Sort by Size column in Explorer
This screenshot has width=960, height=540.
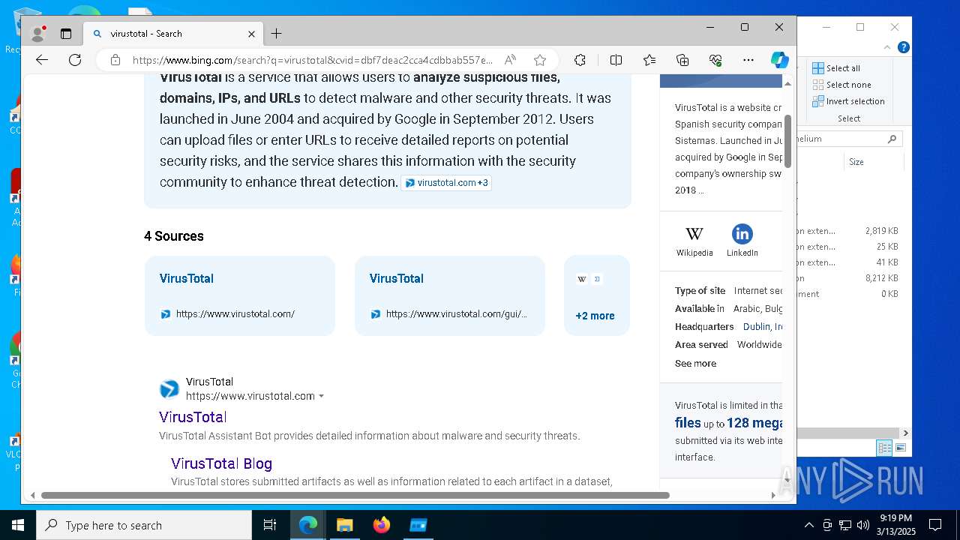pos(856,162)
